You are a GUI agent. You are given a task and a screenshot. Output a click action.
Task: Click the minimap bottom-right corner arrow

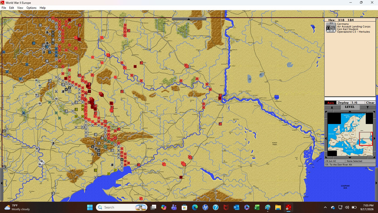click(x=374, y=157)
